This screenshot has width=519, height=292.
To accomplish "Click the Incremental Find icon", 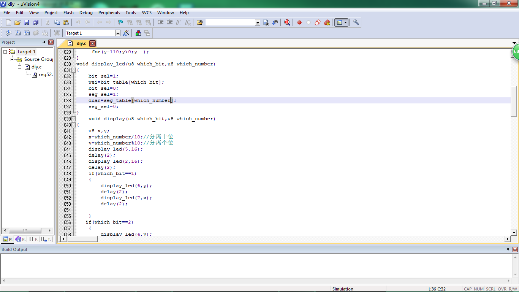I will point(275,22).
